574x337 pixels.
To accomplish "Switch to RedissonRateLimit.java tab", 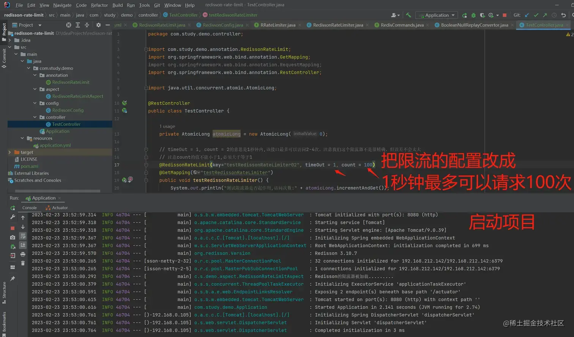I will coord(162,25).
